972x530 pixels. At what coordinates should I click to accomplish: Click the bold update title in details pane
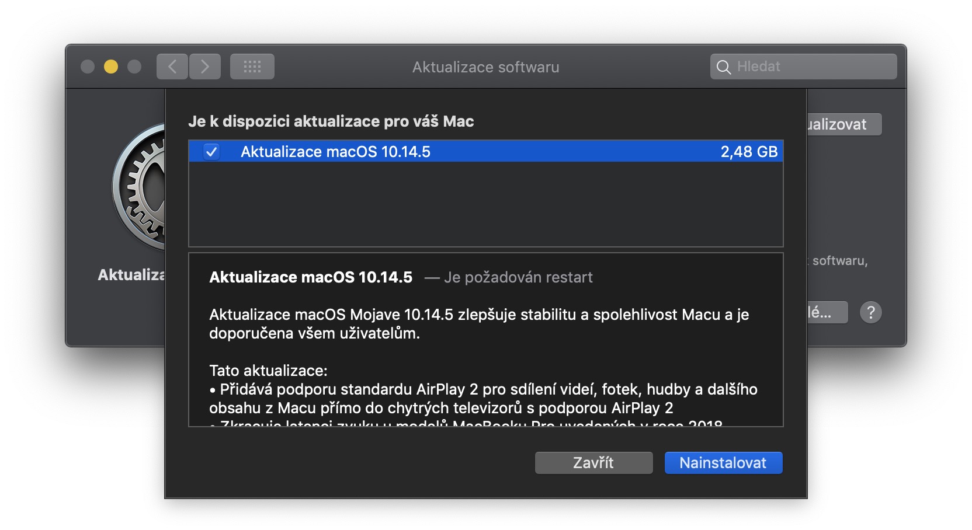click(311, 277)
